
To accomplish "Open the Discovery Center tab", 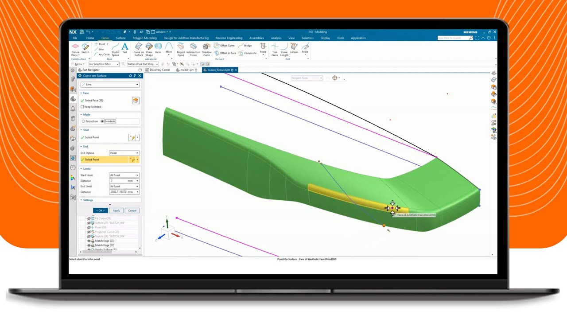I will (x=158, y=70).
